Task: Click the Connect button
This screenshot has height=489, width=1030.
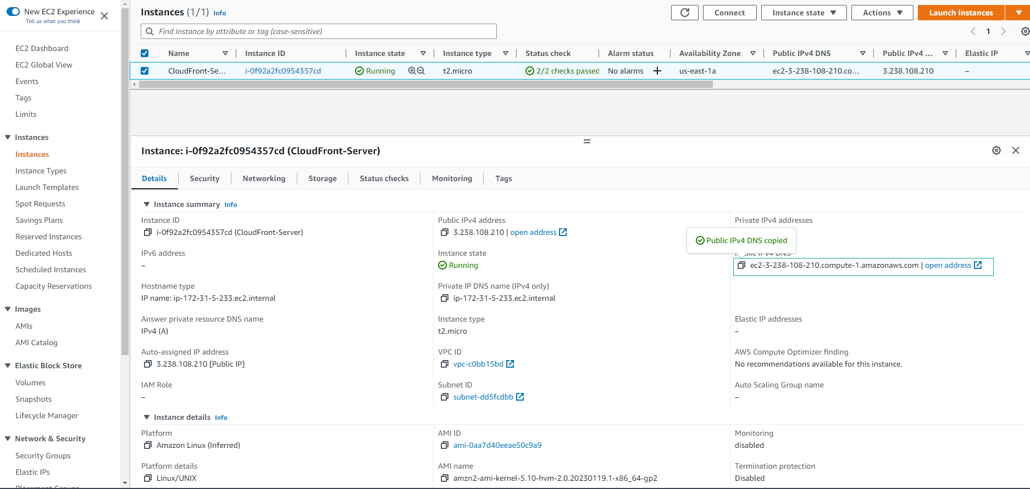Action: click(730, 13)
